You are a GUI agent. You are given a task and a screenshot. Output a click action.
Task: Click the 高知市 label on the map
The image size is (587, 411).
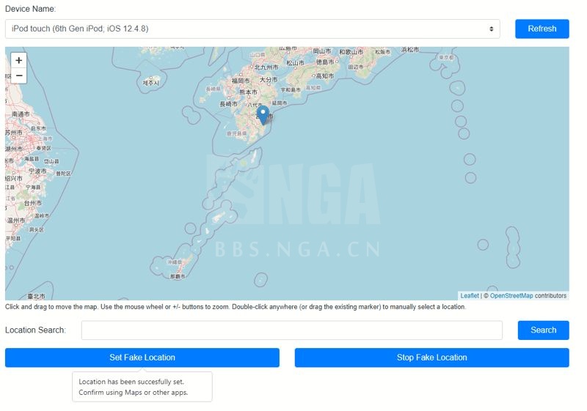(x=325, y=76)
